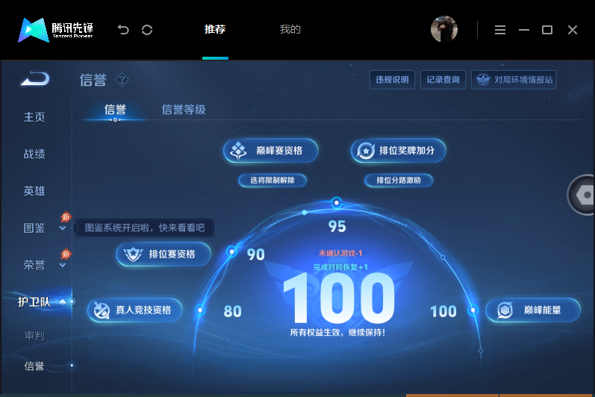595x397 pixels.
Task: Expand the 荣誉 chevron
Action: tap(63, 265)
